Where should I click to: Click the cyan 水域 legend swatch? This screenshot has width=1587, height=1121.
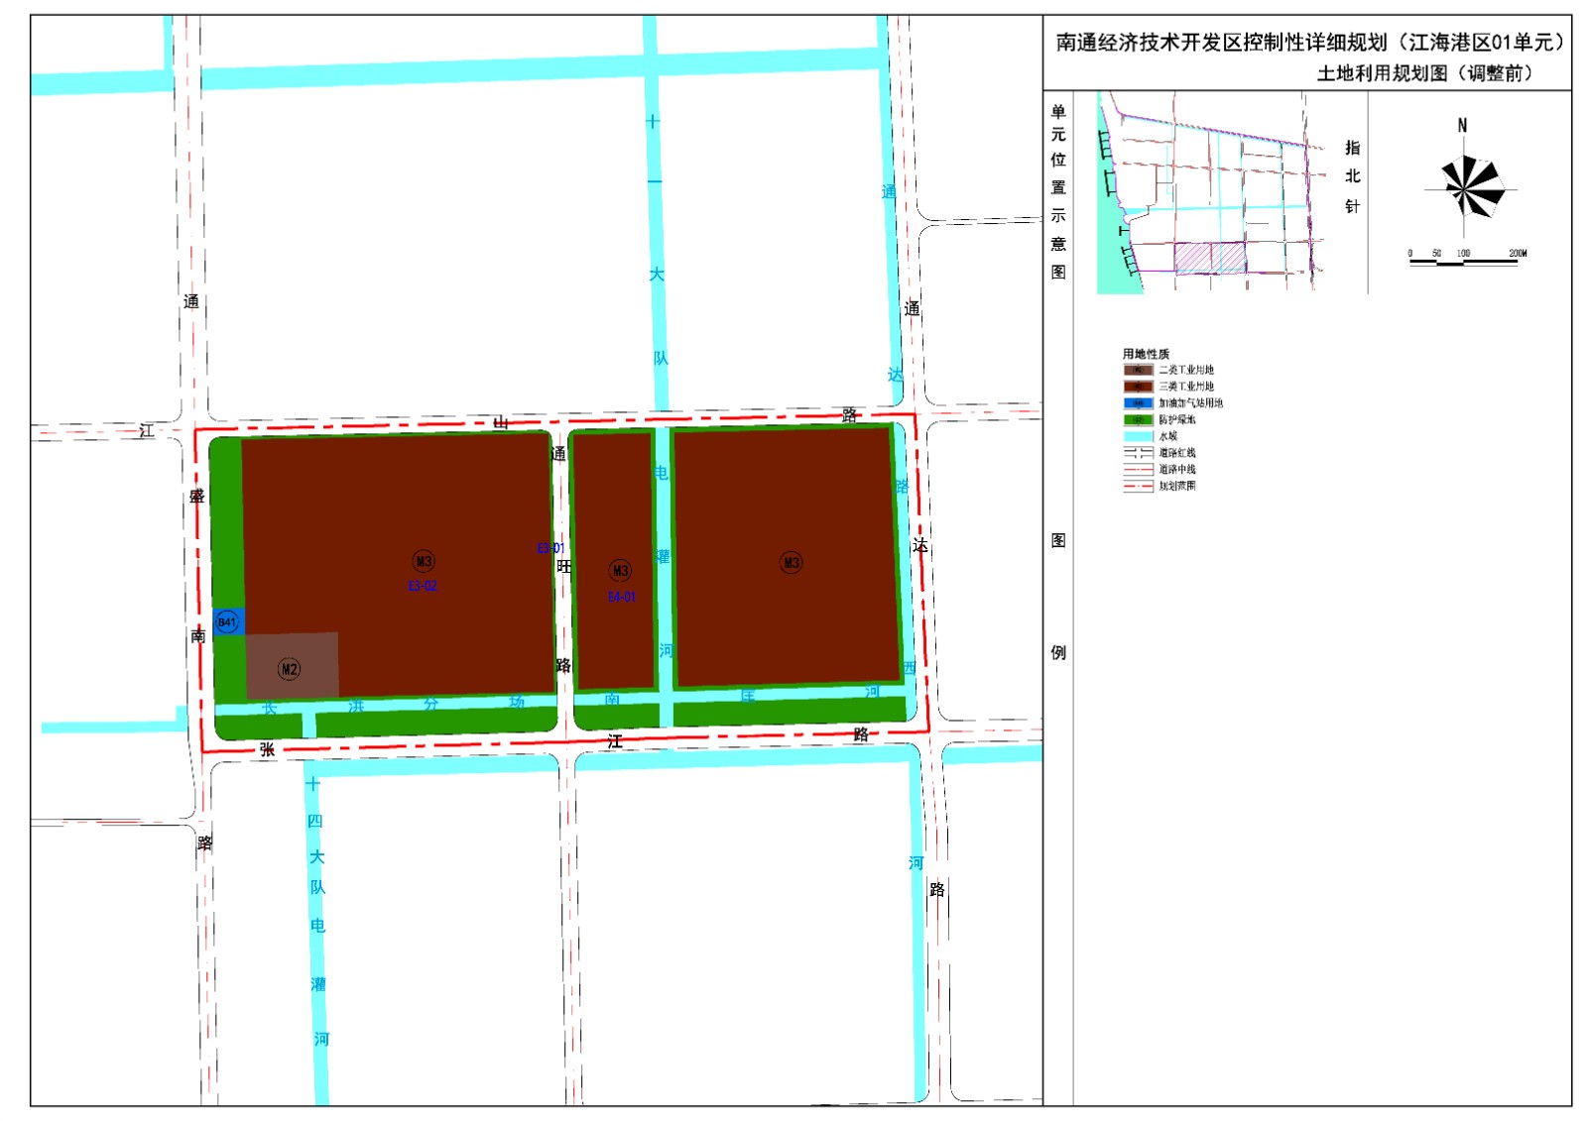coord(1138,436)
